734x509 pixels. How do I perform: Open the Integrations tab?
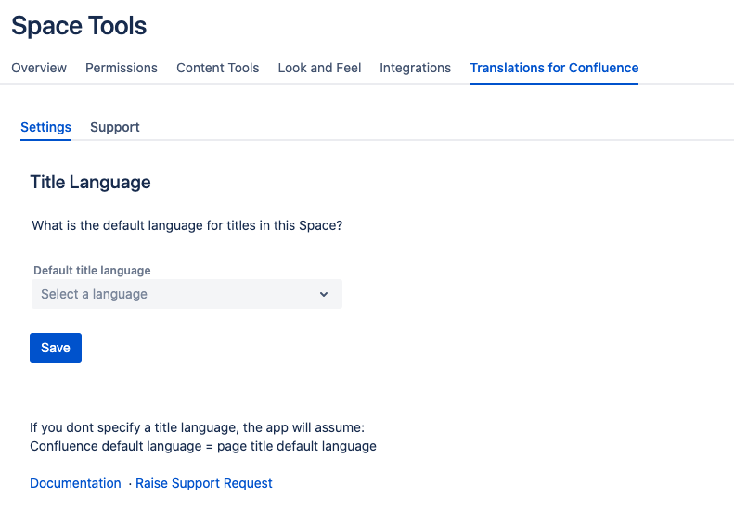click(x=415, y=68)
